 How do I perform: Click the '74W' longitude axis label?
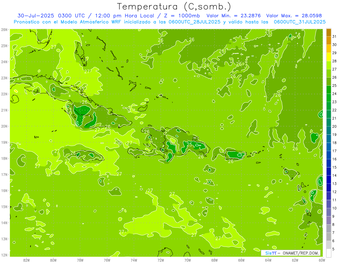[x=134, y=260]
